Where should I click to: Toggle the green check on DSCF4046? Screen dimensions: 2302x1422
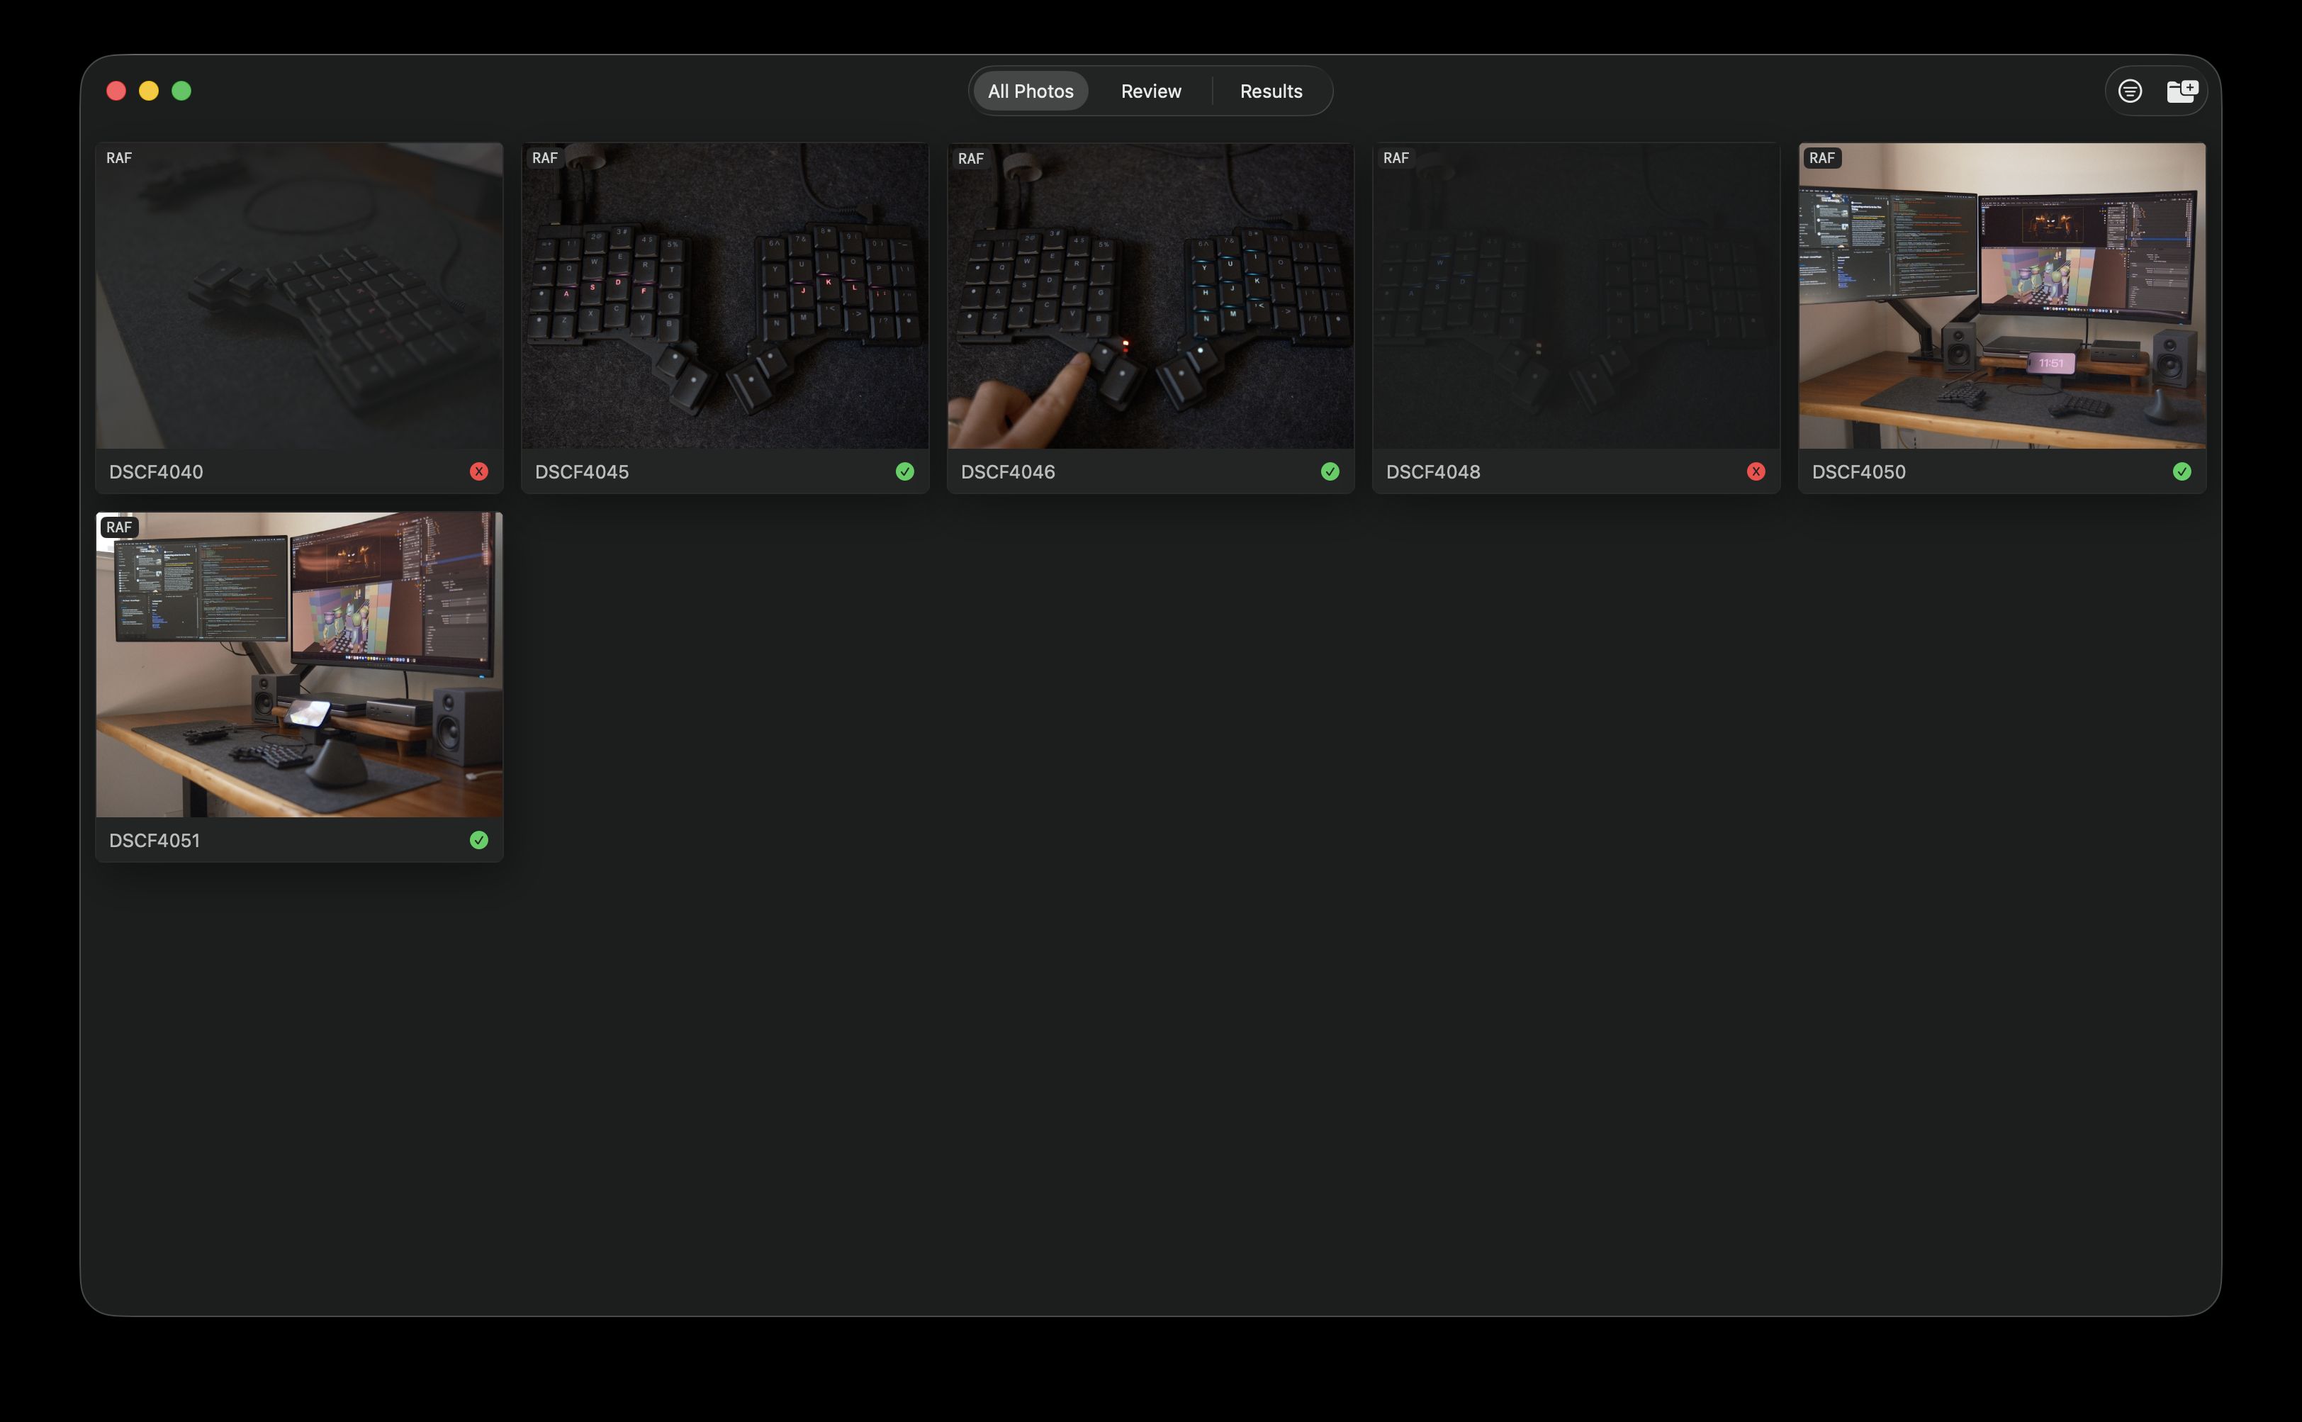[1330, 471]
